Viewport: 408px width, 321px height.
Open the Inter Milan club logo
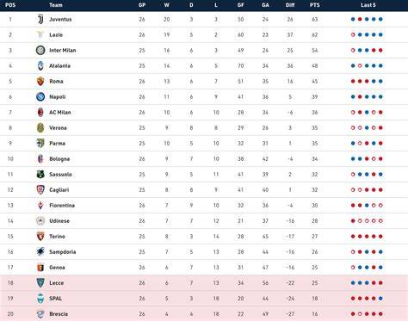pyautogui.click(x=40, y=50)
